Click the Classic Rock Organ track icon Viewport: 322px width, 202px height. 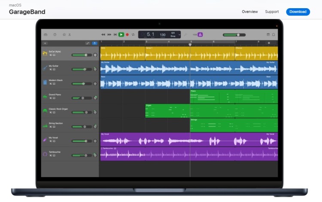(45, 111)
